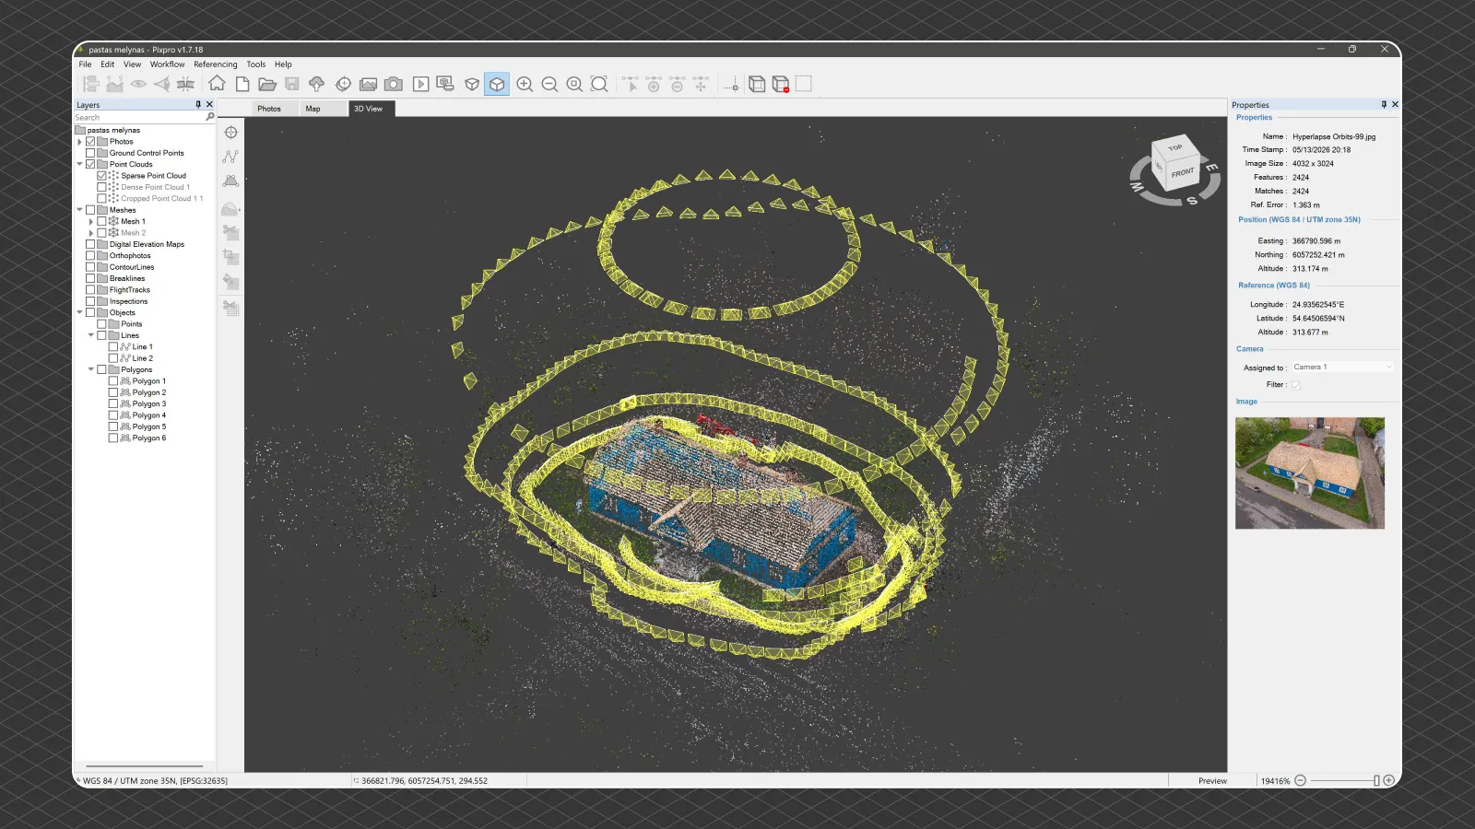The width and height of the screenshot is (1475, 829).
Task: Collapse the Polygons tree node
Action: pos(90,369)
